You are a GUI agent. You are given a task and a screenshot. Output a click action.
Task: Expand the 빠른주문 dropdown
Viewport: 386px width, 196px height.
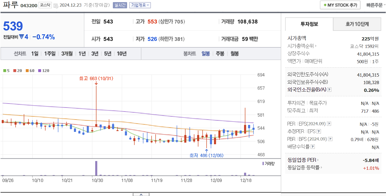[x=374, y=5]
